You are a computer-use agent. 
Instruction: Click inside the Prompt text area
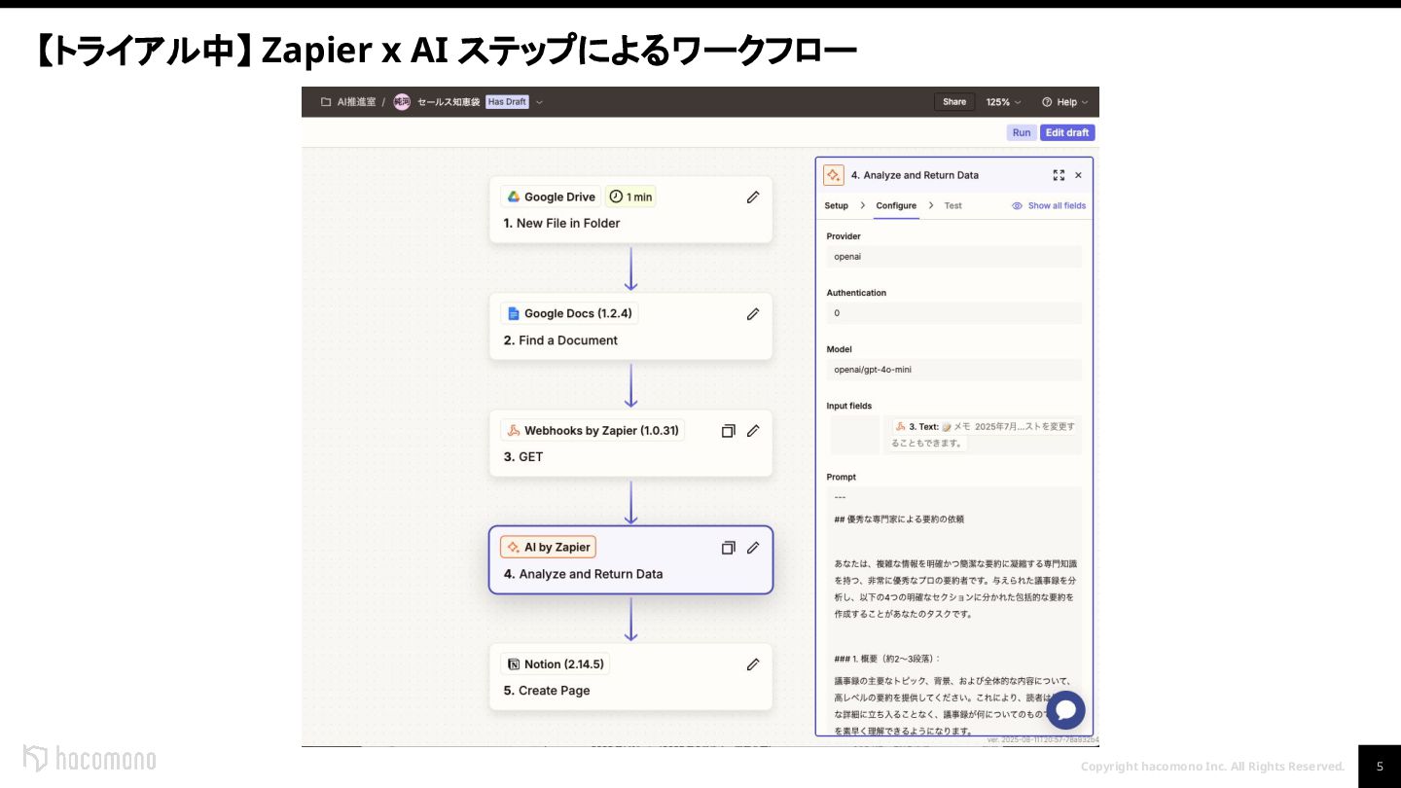coord(953,611)
